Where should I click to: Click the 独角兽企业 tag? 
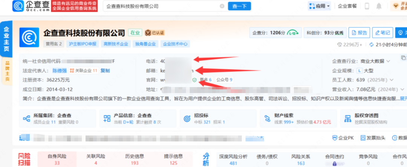145,44
